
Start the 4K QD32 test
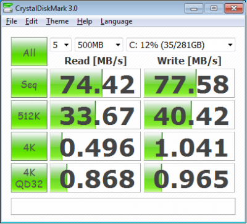29,178
